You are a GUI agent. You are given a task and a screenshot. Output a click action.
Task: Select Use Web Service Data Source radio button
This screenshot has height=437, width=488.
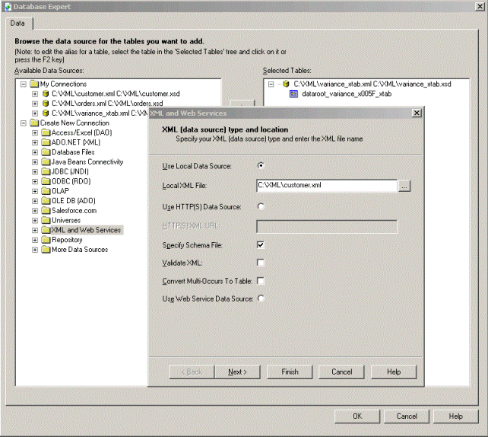[x=261, y=298]
